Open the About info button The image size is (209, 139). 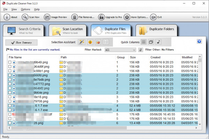(x=10, y=17)
